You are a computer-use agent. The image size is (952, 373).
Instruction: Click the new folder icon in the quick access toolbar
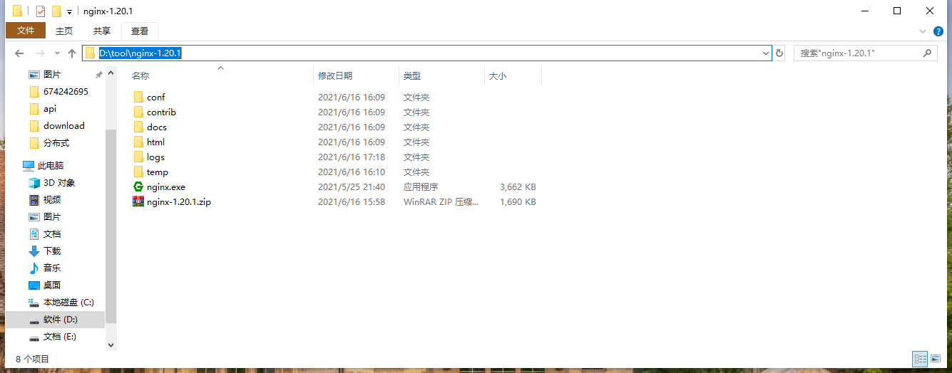pos(56,11)
